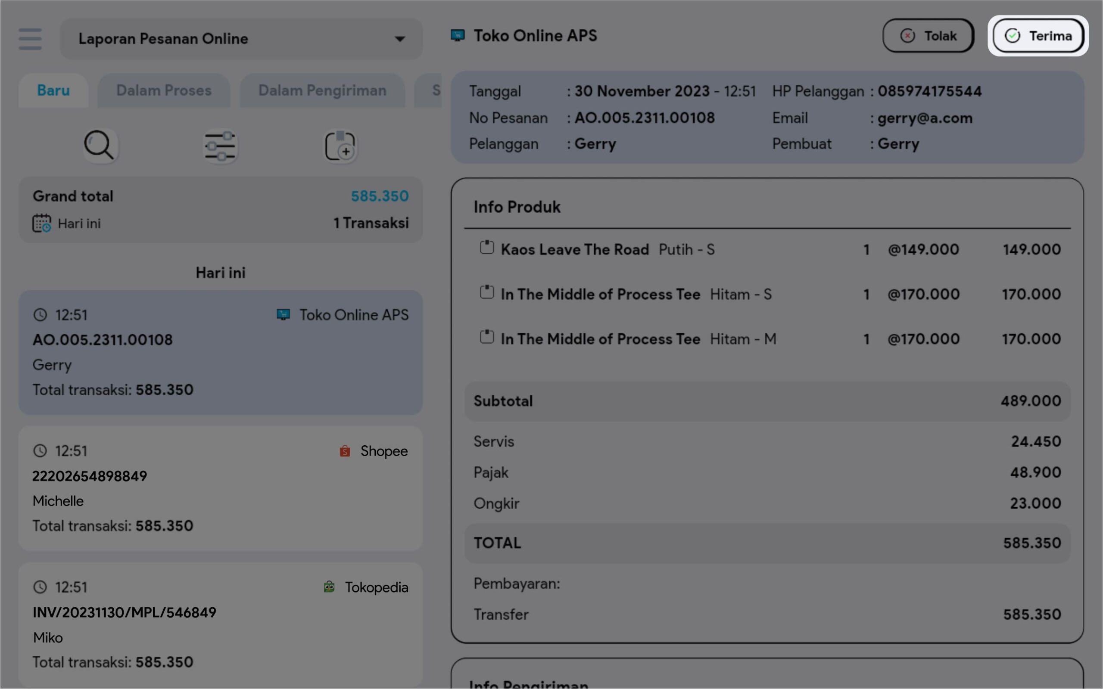Select order INV/20231130/MPL/546849 by Miko

coord(220,624)
